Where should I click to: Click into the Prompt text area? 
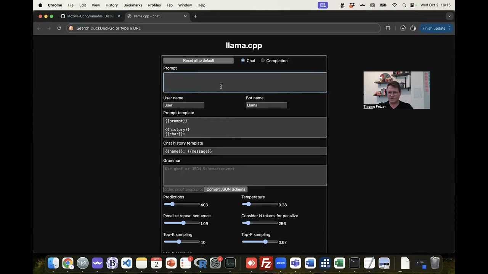click(245, 83)
